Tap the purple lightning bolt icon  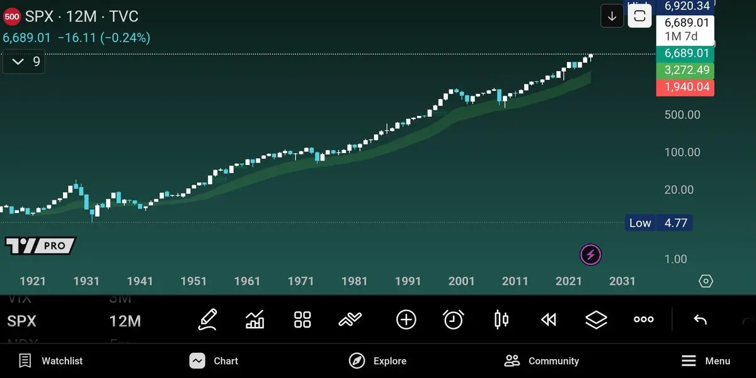coord(590,255)
